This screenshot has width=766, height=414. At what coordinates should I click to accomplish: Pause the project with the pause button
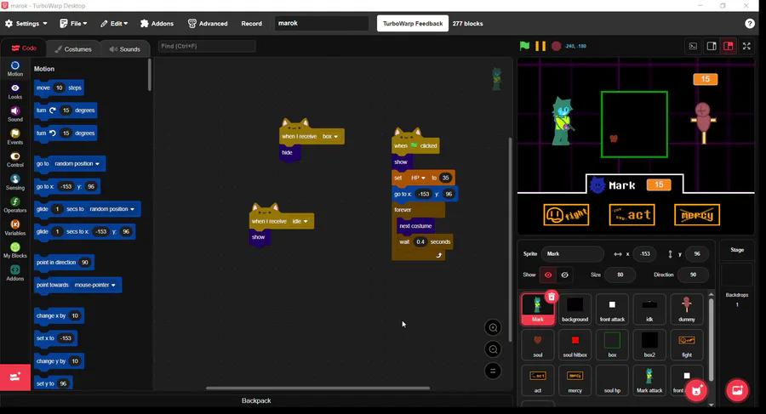(x=540, y=46)
